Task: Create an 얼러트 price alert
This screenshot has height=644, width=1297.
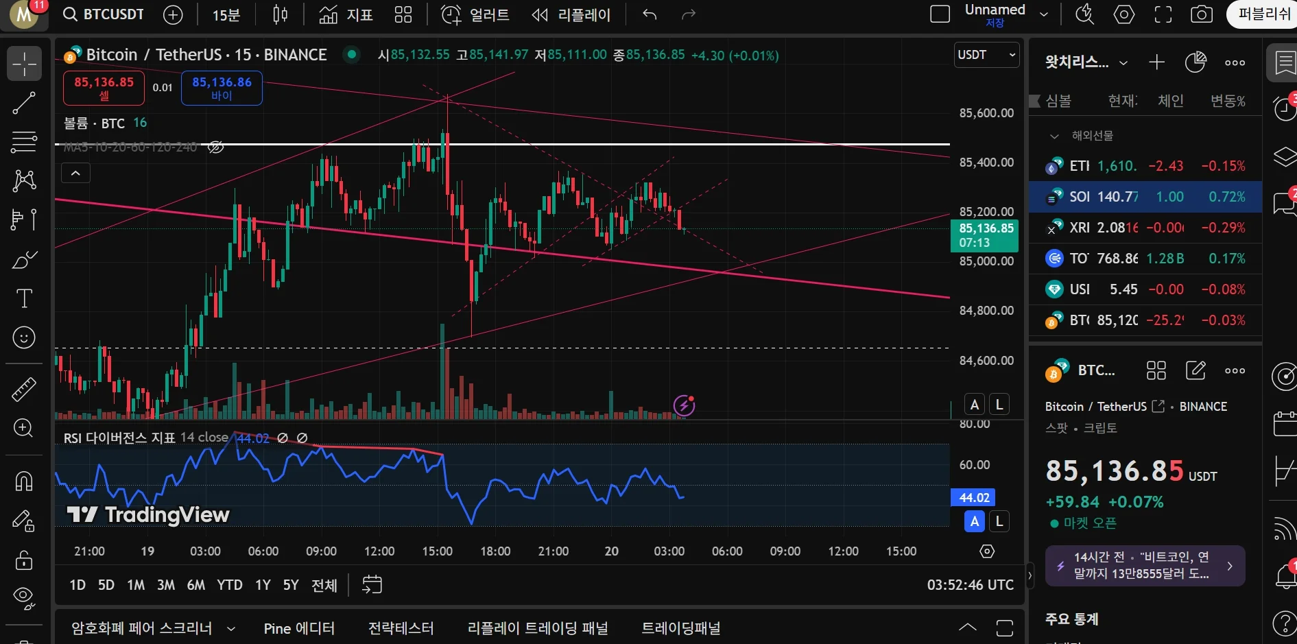Action: (x=475, y=14)
